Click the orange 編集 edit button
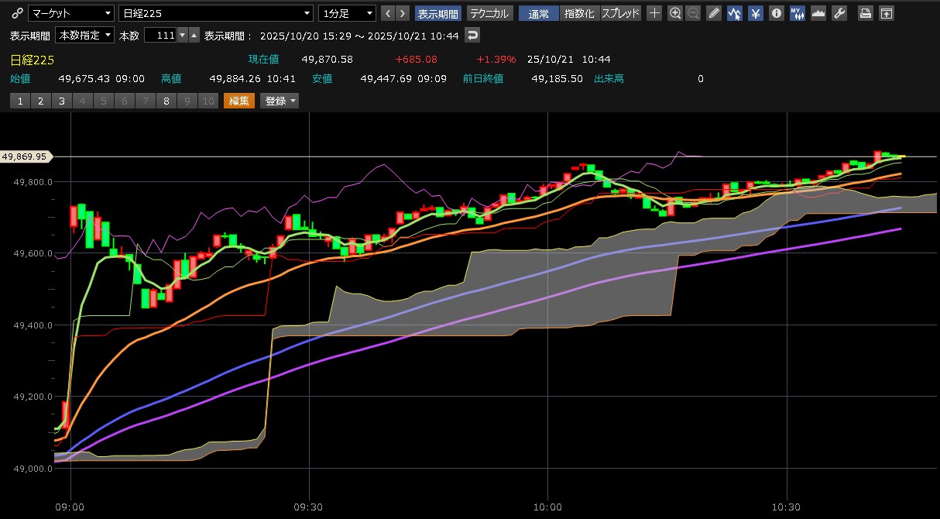Image resolution: width=940 pixels, height=519 pixels. coord(238,101)
